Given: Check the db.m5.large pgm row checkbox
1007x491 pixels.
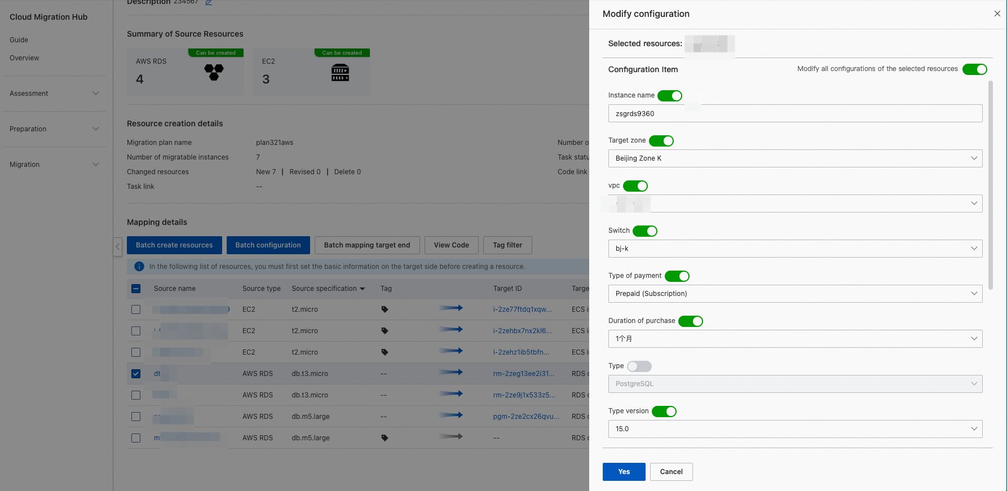Looking at the screenshot, I should tap(136, 417).
